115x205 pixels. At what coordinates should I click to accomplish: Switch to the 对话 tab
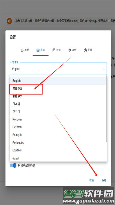56,50
